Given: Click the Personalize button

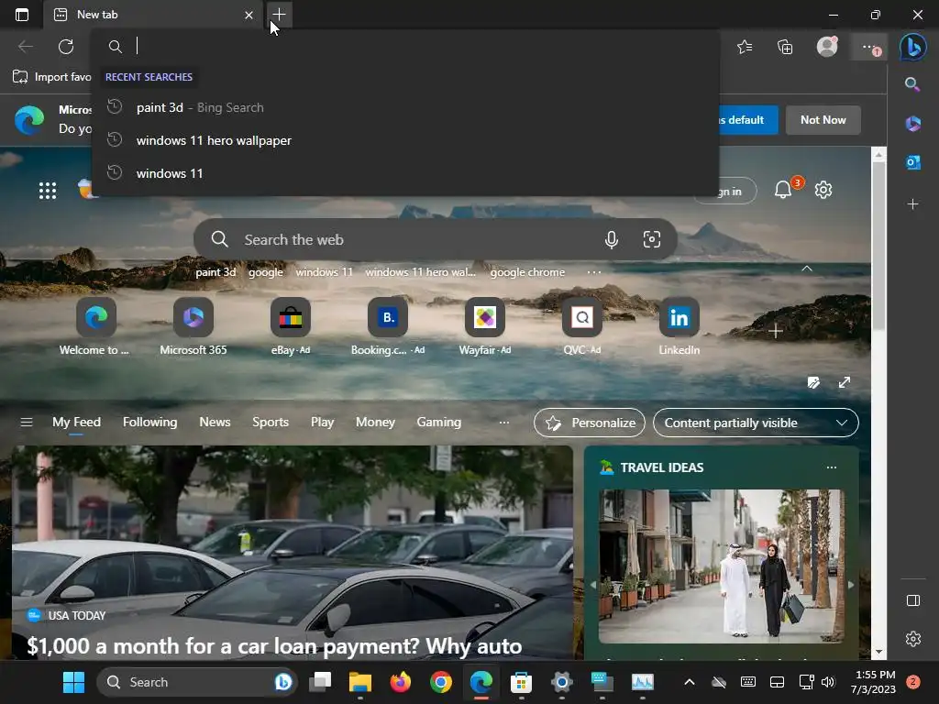Looking at the screenshot, I should tap(590, 423).
